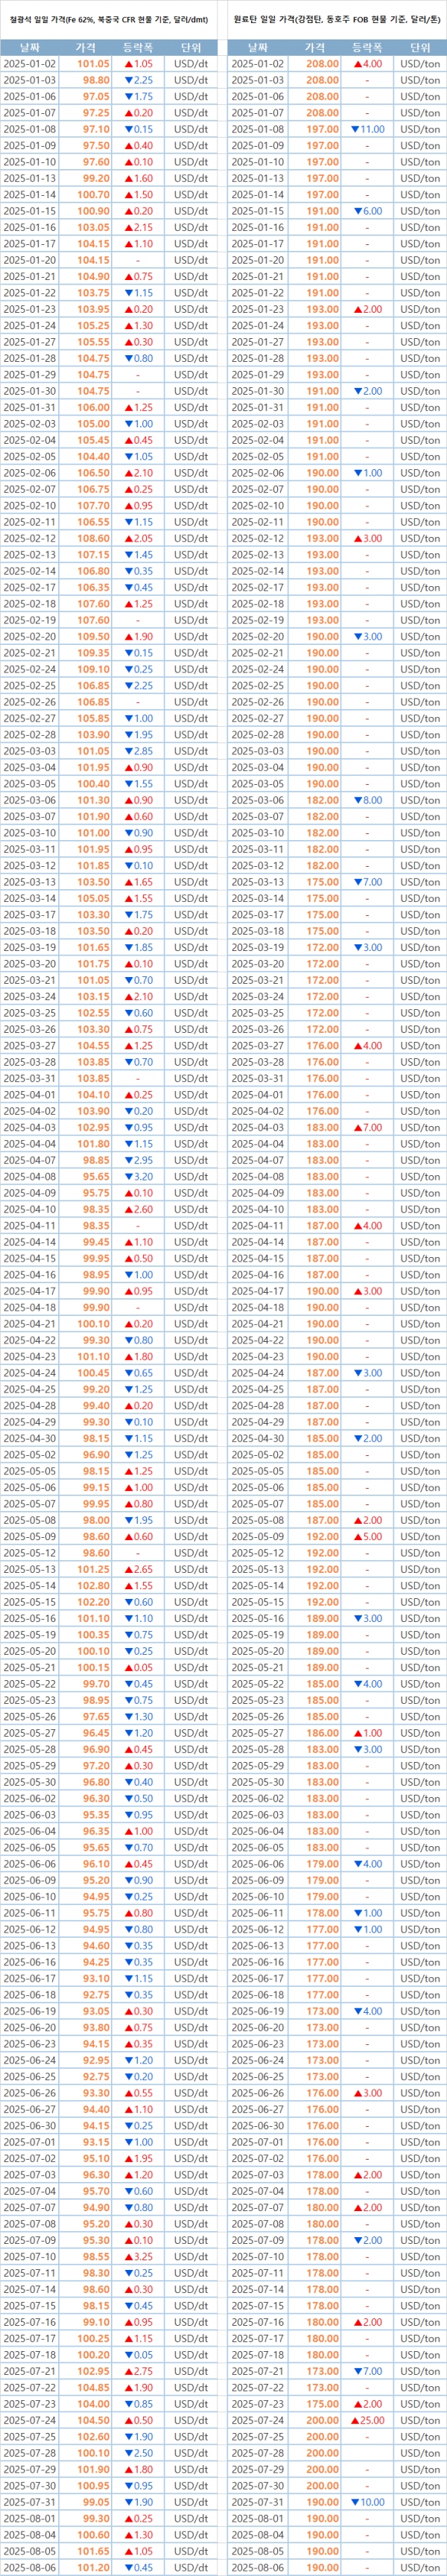Click the 2025-08-06 date in the iron ore table
The height and width of the screenshot is (2576, 447).
pos(29,2567)
